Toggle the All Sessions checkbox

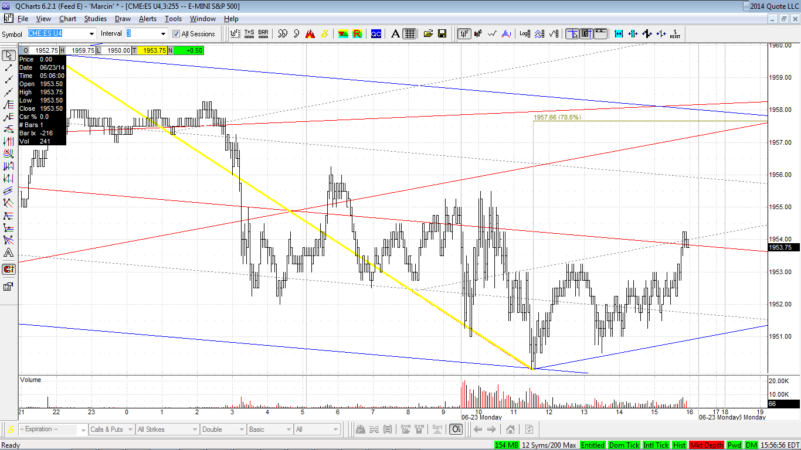(x=176, y=34)
